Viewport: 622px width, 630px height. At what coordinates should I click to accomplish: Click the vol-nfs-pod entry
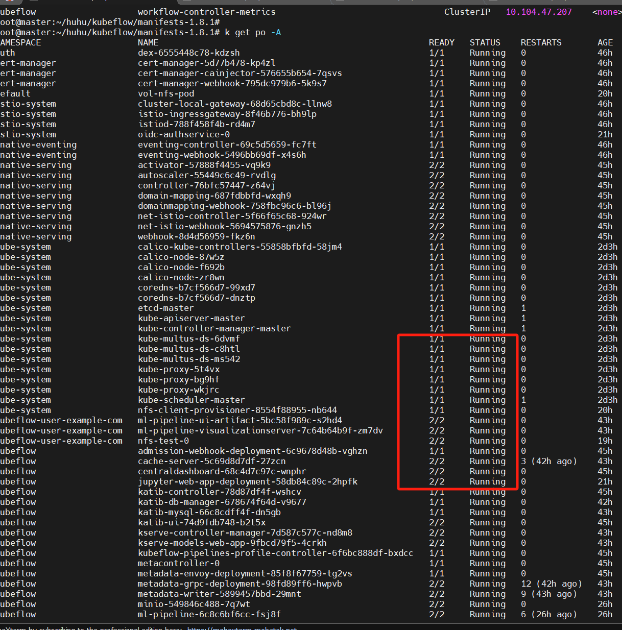coord(166,94)
